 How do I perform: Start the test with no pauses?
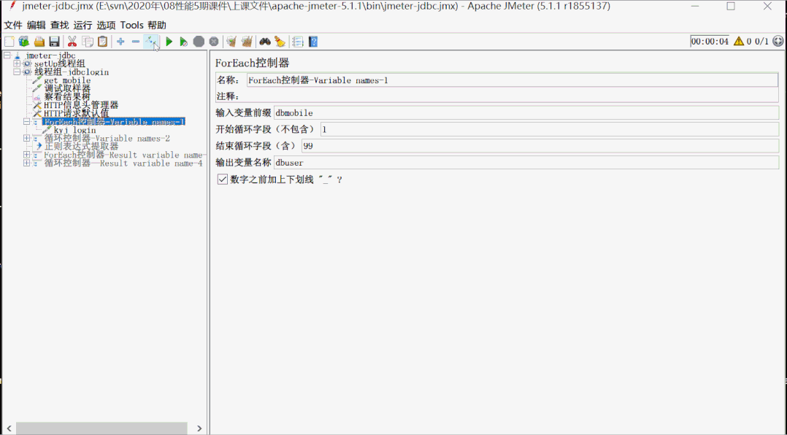[184, 42]
